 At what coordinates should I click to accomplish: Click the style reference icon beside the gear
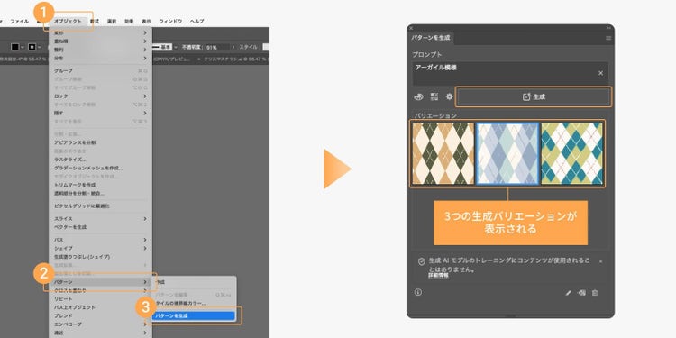[434, 97]
